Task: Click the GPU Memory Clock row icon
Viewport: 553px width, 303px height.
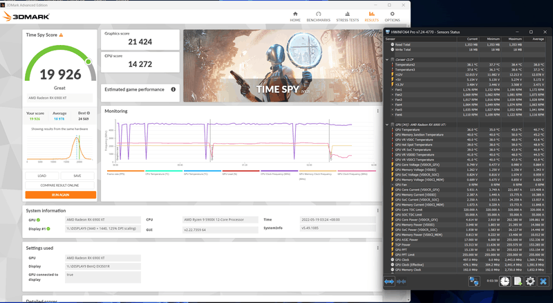Action: click(393, 270)
